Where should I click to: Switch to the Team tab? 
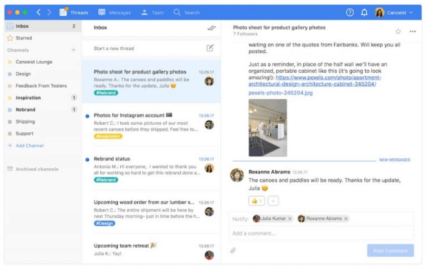point(152,12)
